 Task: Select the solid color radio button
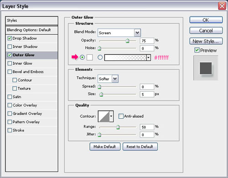[x=82, y=58]
